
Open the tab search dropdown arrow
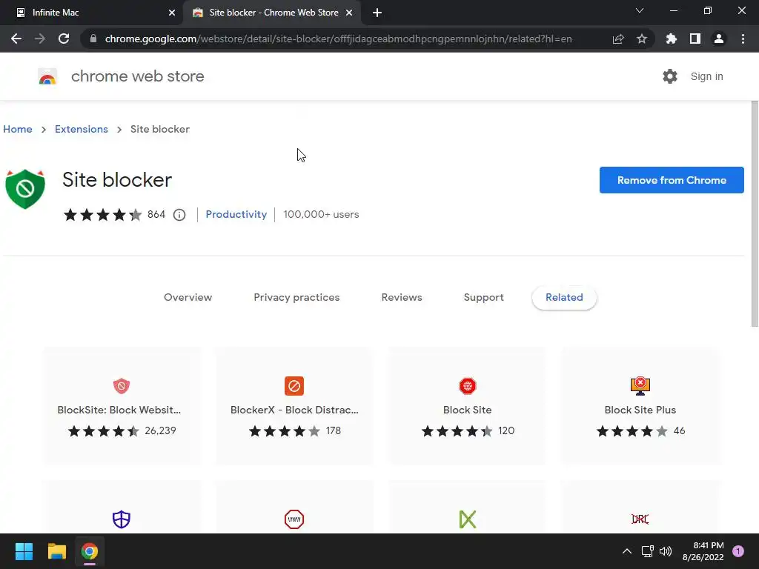pyautogui.click(x=640, y=10)
